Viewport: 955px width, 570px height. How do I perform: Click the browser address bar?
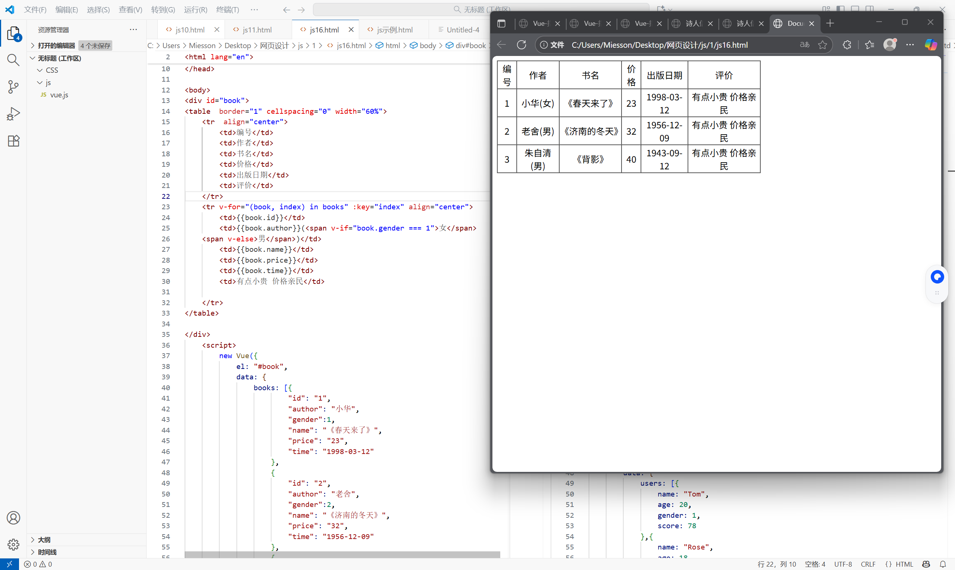click(x=659, y=45)
